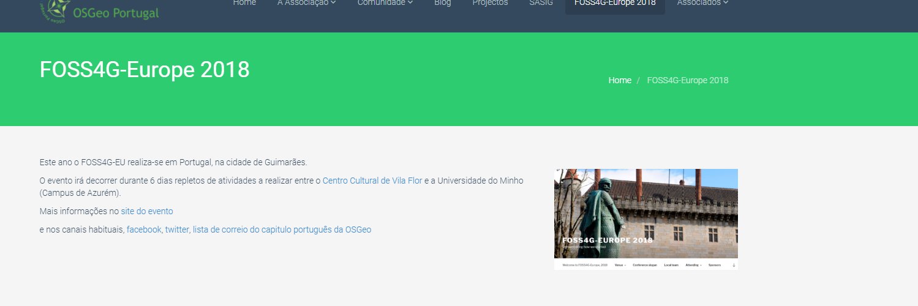Image resolution: width=918 pixels, height=306 pixels.
Task: Expand the Associados dropdown menu
Action: (x=702, y=3)
